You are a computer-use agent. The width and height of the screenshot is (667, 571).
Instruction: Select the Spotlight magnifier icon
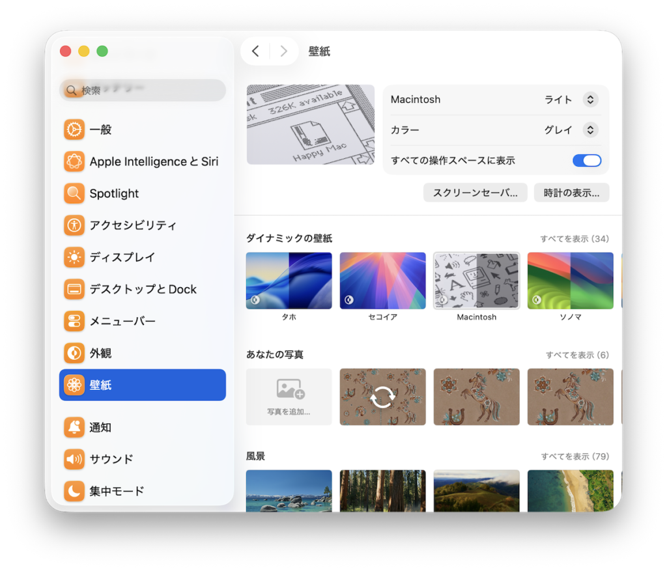coord(74,193)
